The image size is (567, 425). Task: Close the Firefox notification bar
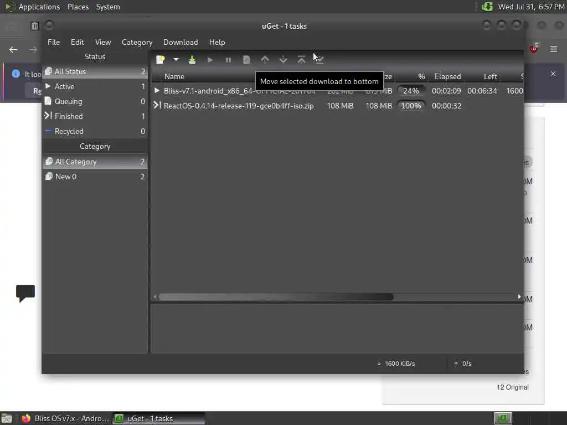[x=553, y=74]
